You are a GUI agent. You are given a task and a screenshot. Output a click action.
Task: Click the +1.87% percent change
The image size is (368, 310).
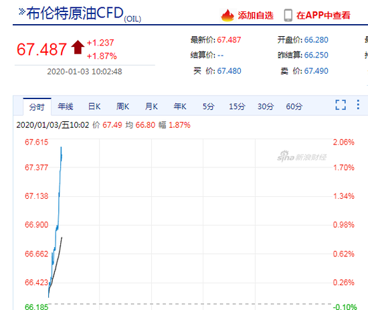102,56
